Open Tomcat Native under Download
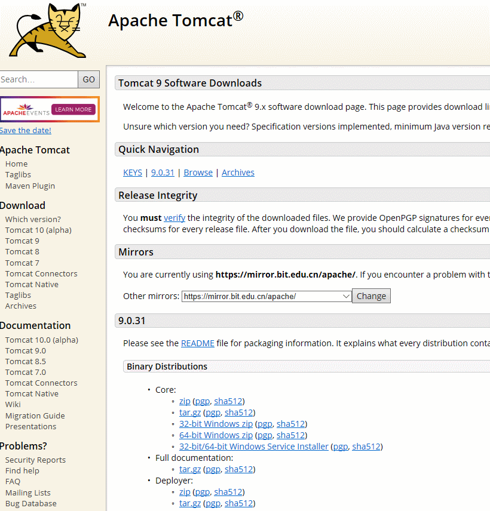This screenshot has height=511, width=490. click(32, 285)
